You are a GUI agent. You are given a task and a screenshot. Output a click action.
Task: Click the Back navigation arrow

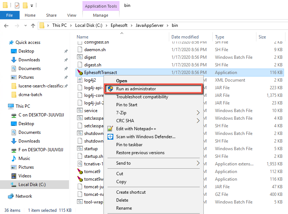point(6,26)
